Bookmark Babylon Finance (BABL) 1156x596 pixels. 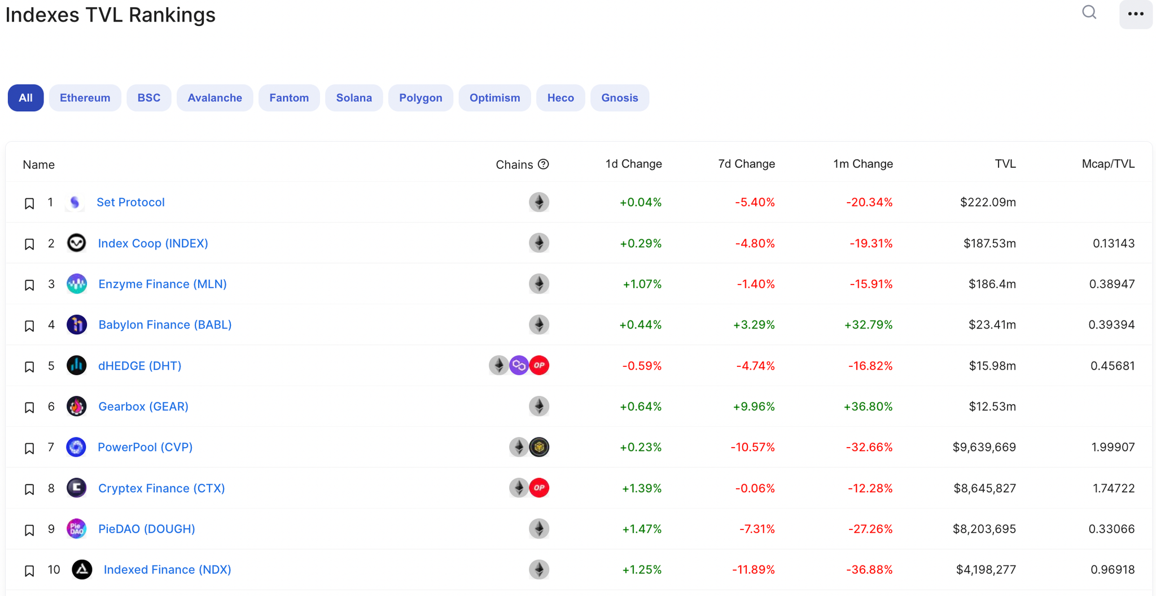click(29, 326)
